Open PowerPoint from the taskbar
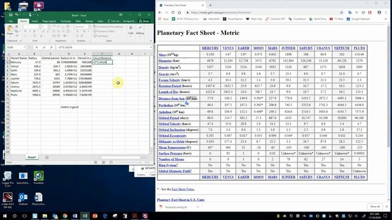 click(95, 216)
